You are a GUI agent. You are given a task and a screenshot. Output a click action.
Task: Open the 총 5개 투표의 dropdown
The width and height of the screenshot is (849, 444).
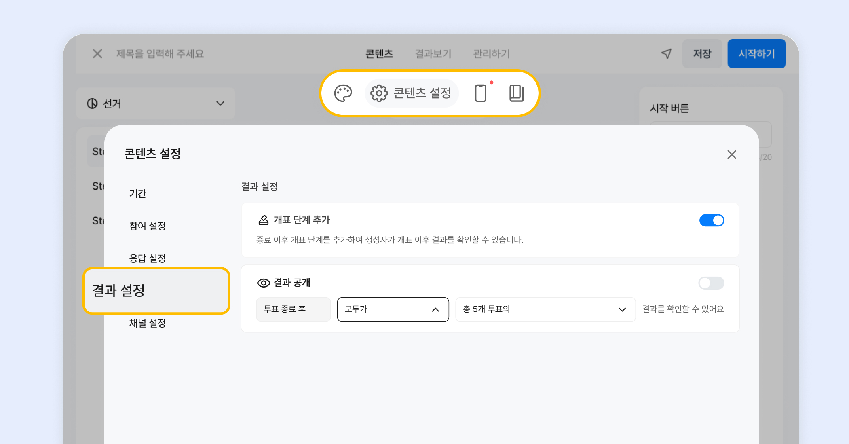[x=545, y=310]
